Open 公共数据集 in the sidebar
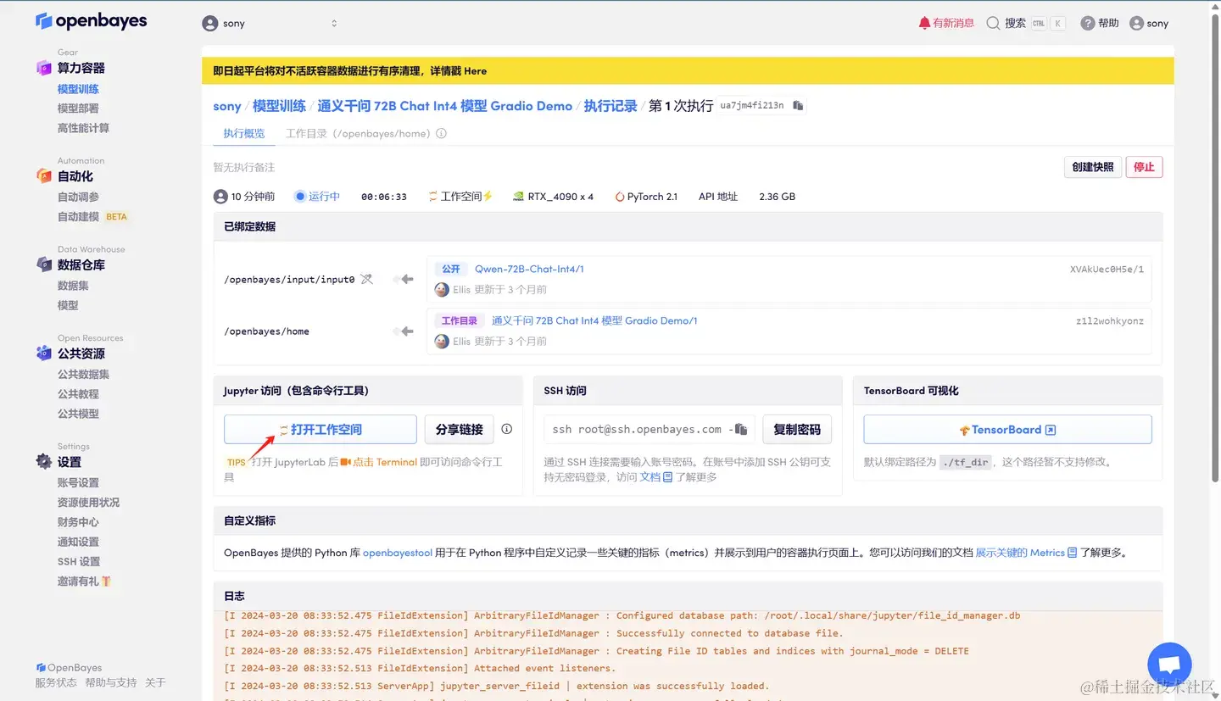 pos(83,375)
